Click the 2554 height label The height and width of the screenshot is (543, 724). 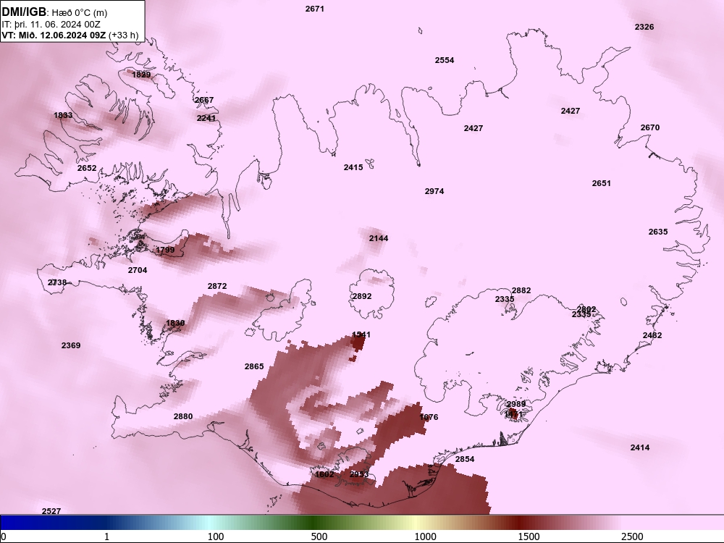tap(445, 60)
